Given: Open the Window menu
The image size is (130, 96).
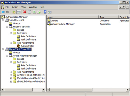Looking at the screenshot, I should pyautogui.click(x=33, y=7).
